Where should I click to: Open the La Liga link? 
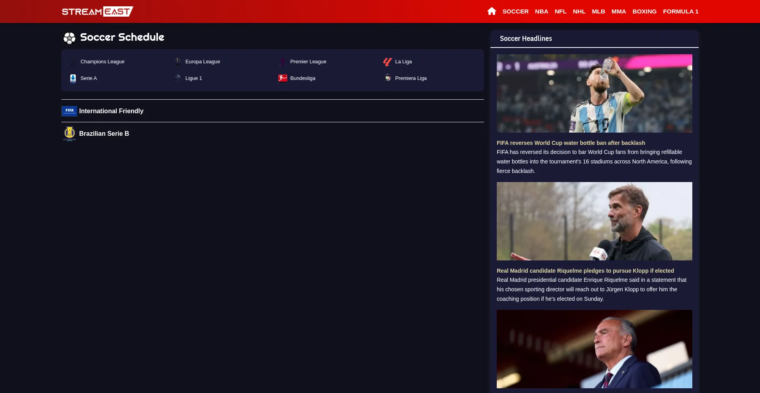[x=403, y=62]
